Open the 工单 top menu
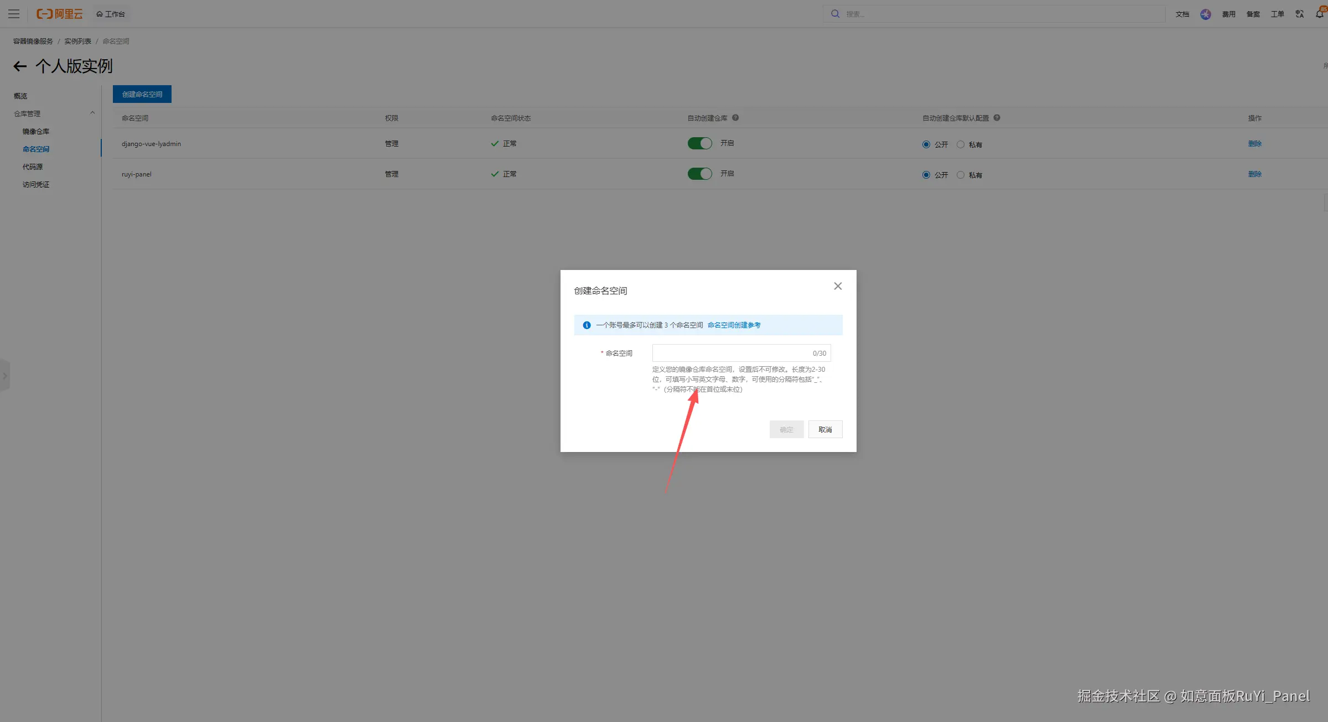1328x722 pixels. [1278, 14]
